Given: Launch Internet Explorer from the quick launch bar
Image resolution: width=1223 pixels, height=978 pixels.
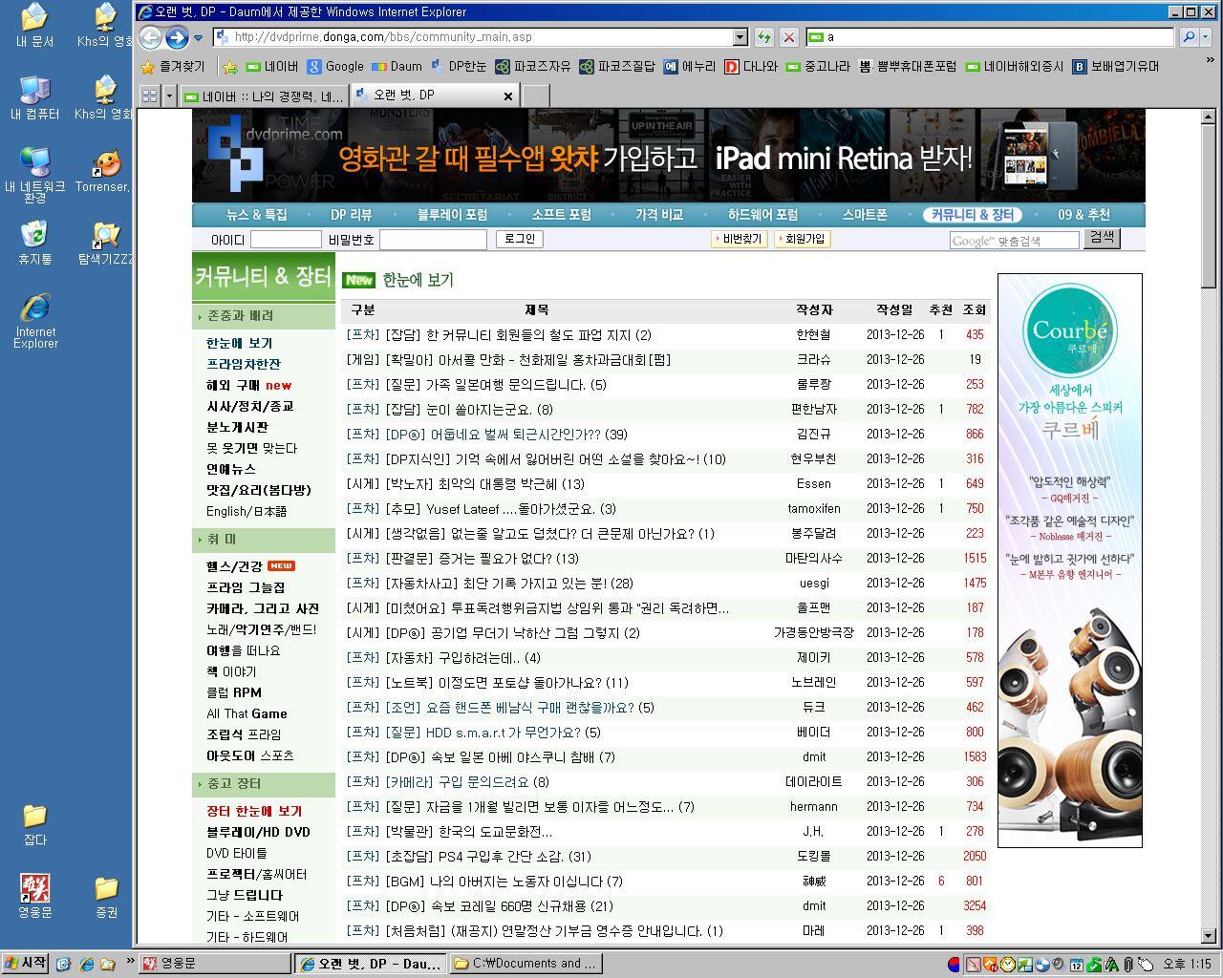Looking at the screenshot, I should tap(86, 964).
